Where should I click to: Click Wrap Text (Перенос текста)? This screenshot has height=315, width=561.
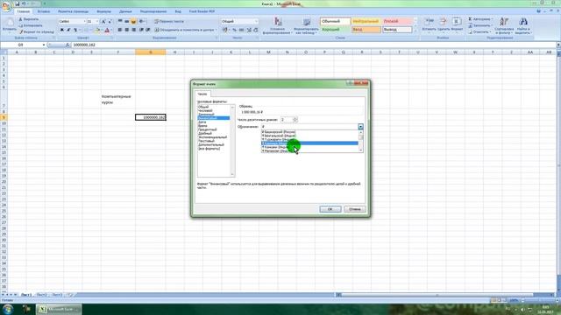[169, 21]
